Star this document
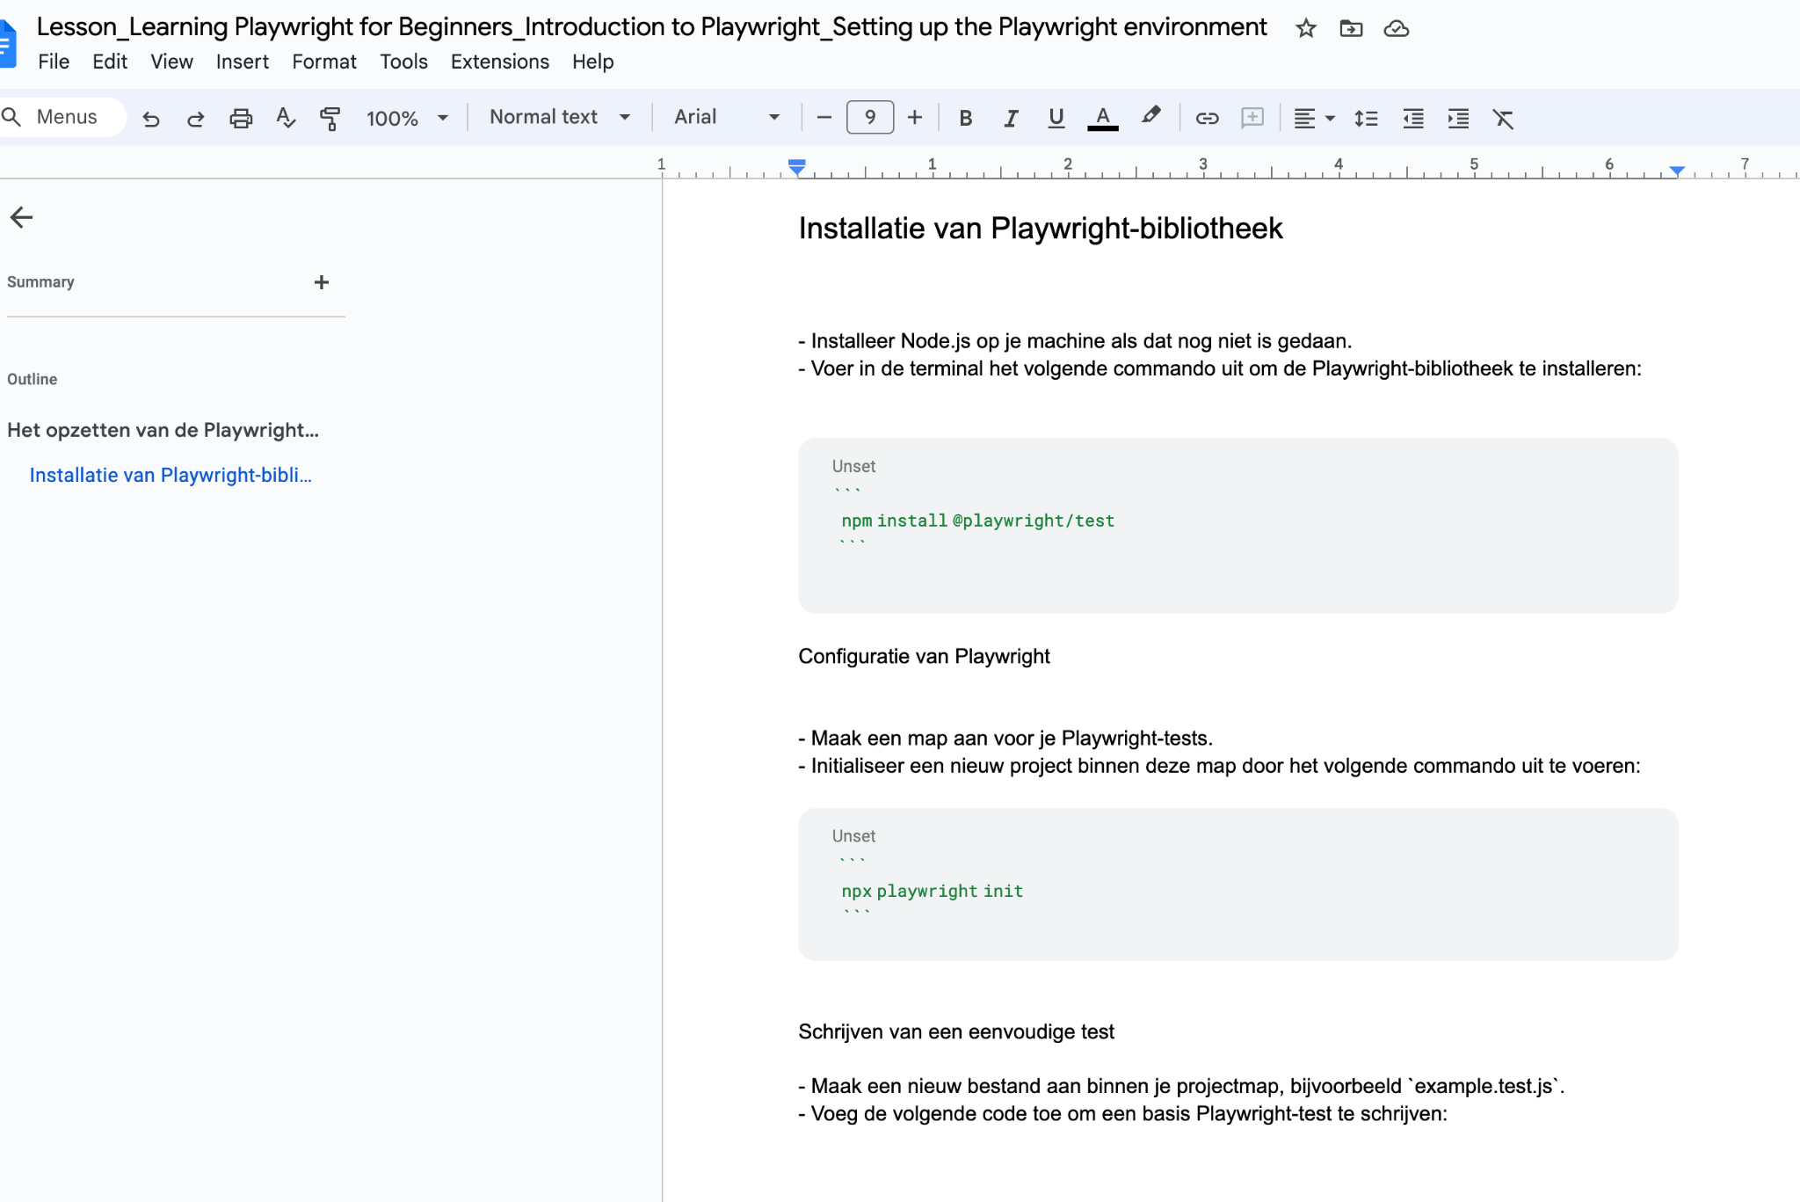 (x=1305, y=29)
